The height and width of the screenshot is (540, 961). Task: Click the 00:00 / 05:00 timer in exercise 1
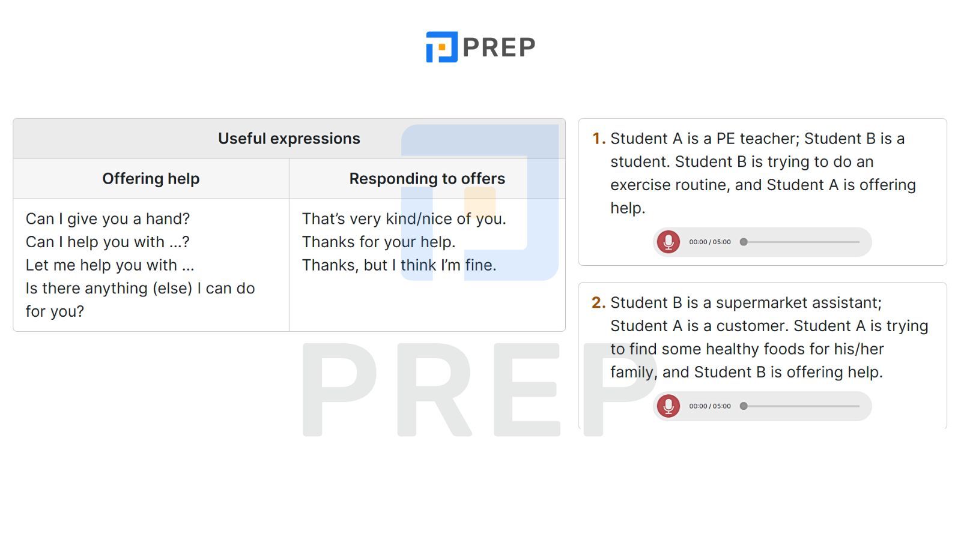[710, 242]
